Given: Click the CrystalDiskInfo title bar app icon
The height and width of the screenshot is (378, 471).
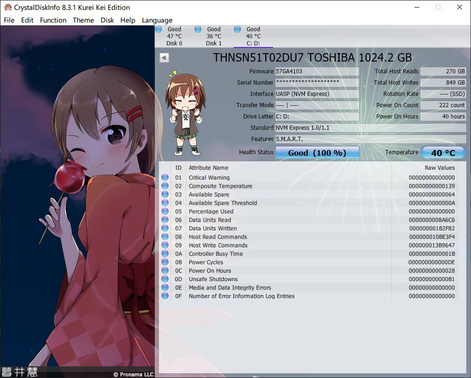Looking at the screenshot, I should click(8, 7).
